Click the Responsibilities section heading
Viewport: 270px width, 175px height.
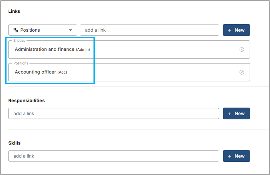pyautogui.click(x=26, y=100)
